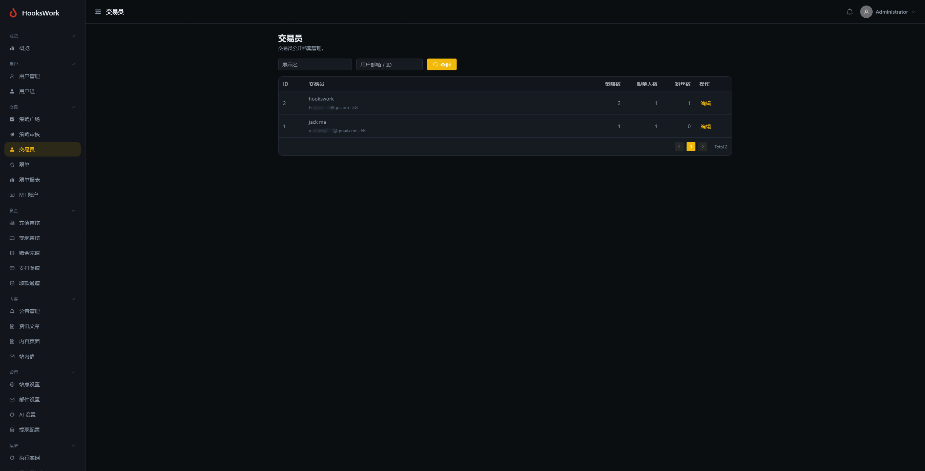The width and height of the screenshot is (925, 471).
Task: Click the 粉丝数 column header
Action: pyautogui.click(x=683, y=84)
